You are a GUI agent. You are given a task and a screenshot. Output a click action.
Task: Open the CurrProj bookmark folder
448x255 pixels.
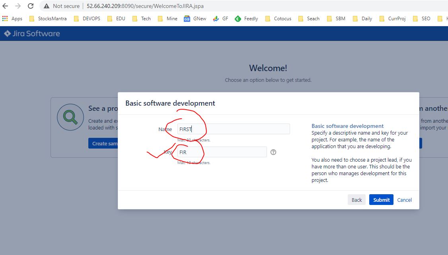[x=392, y=19]
